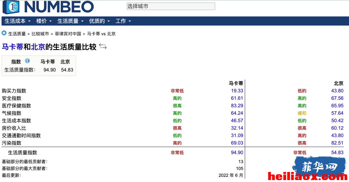Click the 选择城市 search field

click(x=171, y=6)
